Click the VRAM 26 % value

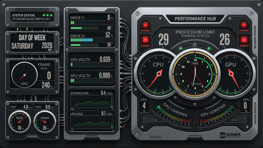46,128
